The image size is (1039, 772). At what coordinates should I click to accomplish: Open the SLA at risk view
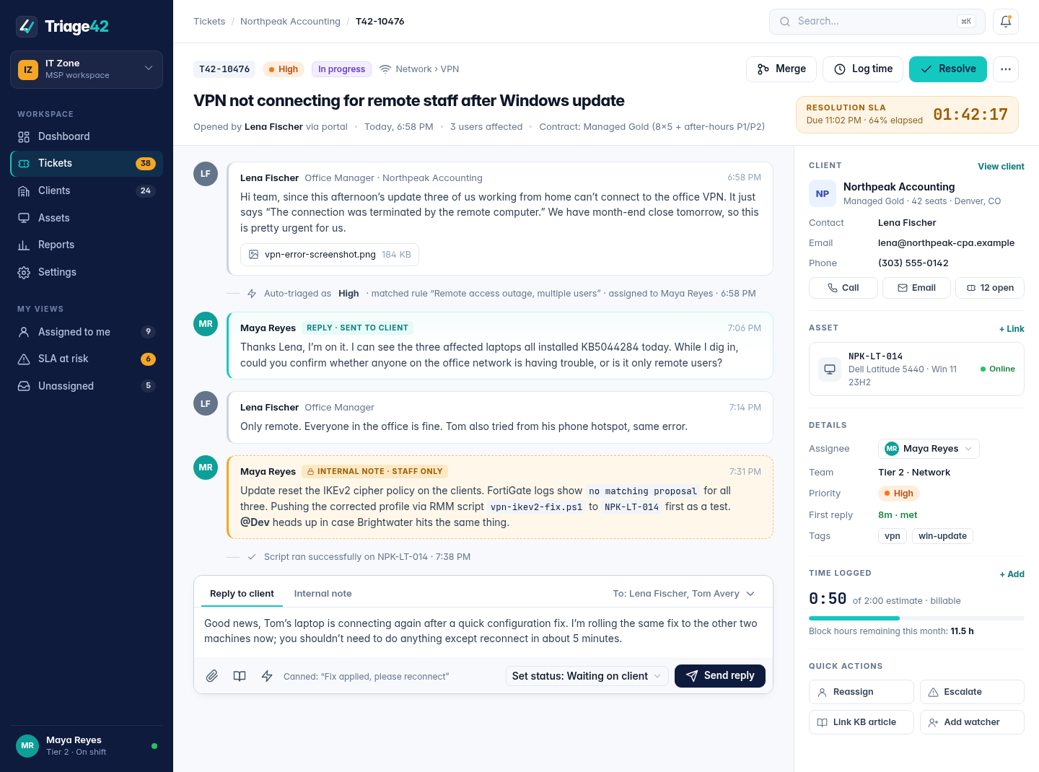(87, 359)
